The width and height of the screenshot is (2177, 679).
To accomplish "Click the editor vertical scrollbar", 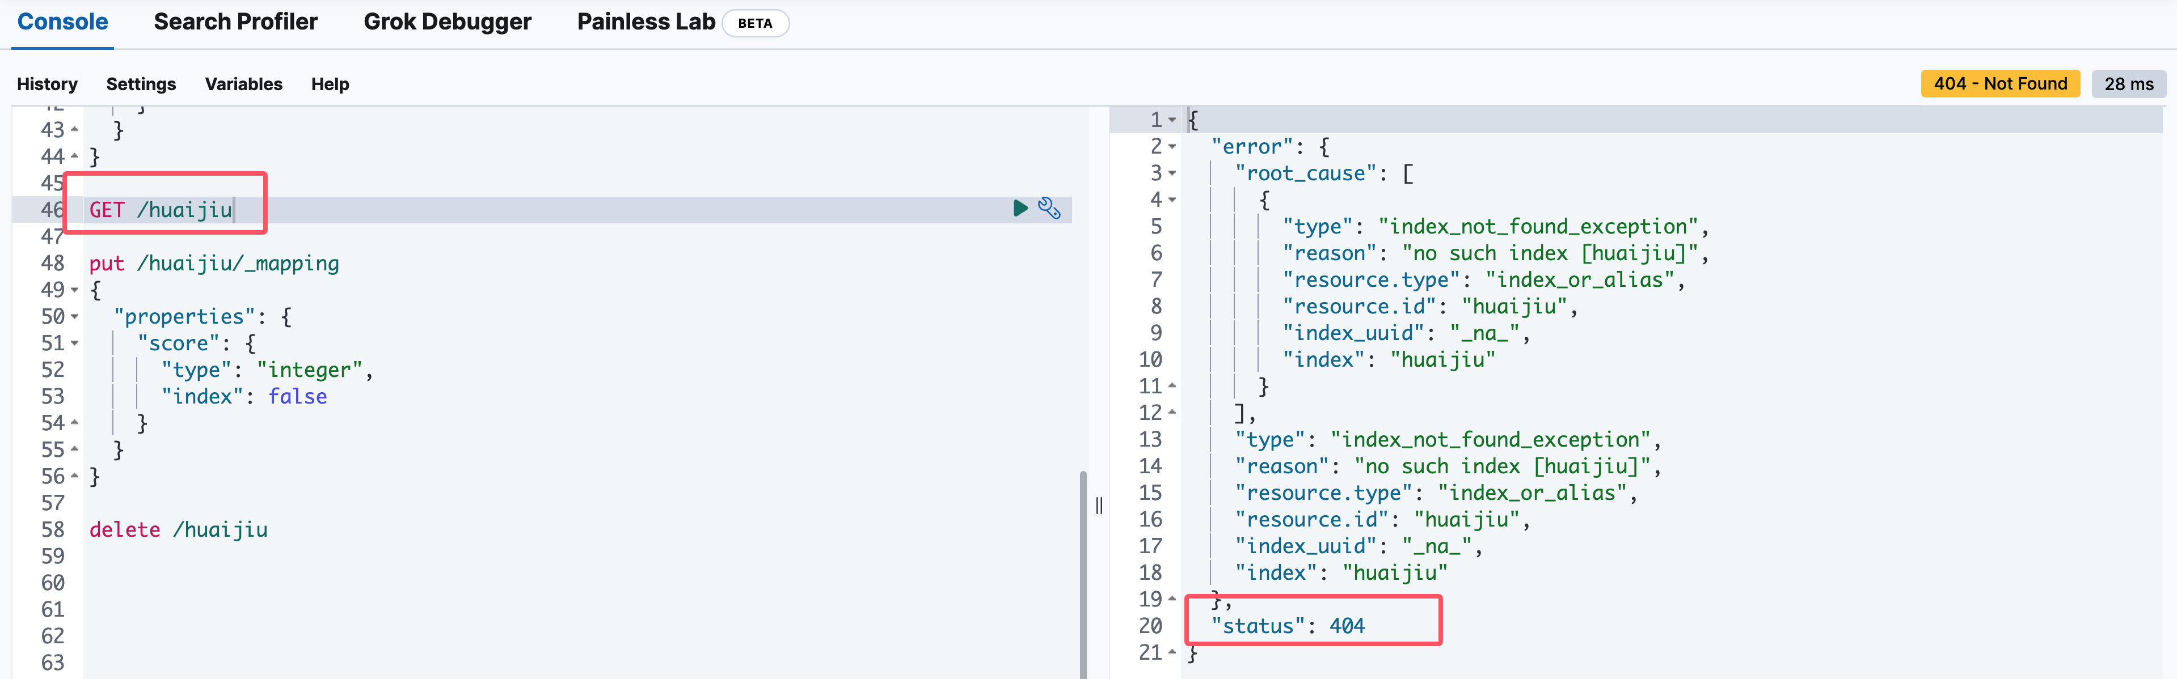I will click(1083, 574).
